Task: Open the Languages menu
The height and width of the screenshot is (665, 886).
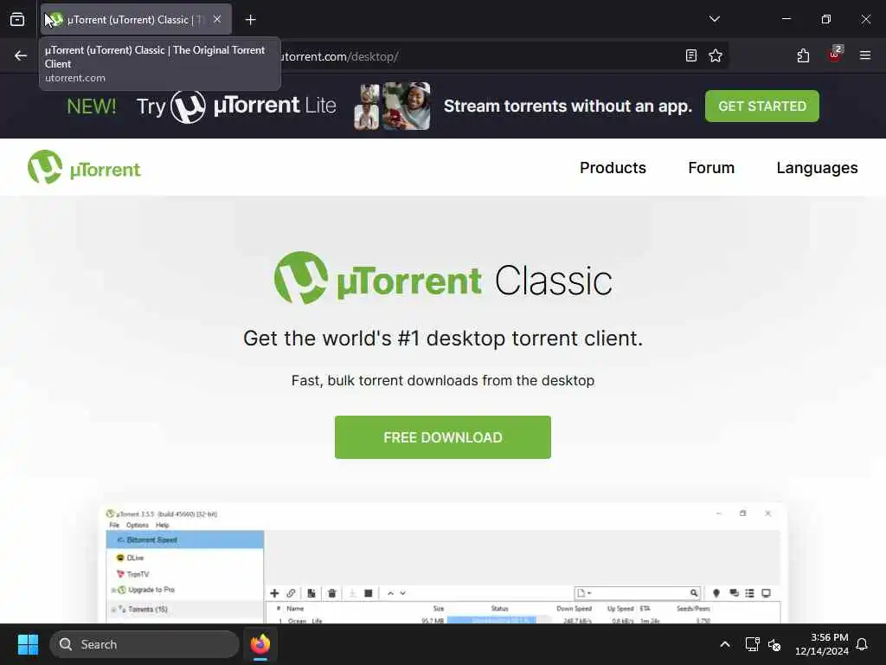Action: pos(817,168)
